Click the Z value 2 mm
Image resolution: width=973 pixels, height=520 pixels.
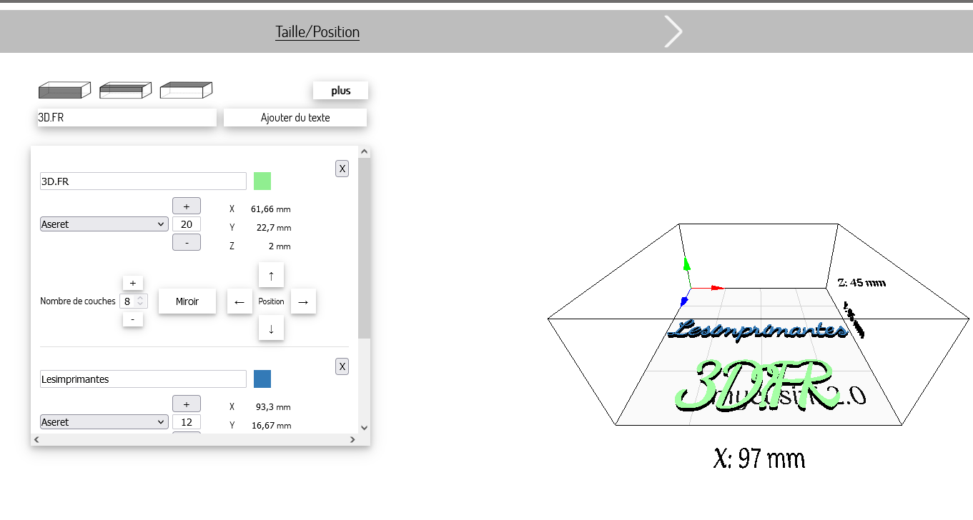(280, 246)
